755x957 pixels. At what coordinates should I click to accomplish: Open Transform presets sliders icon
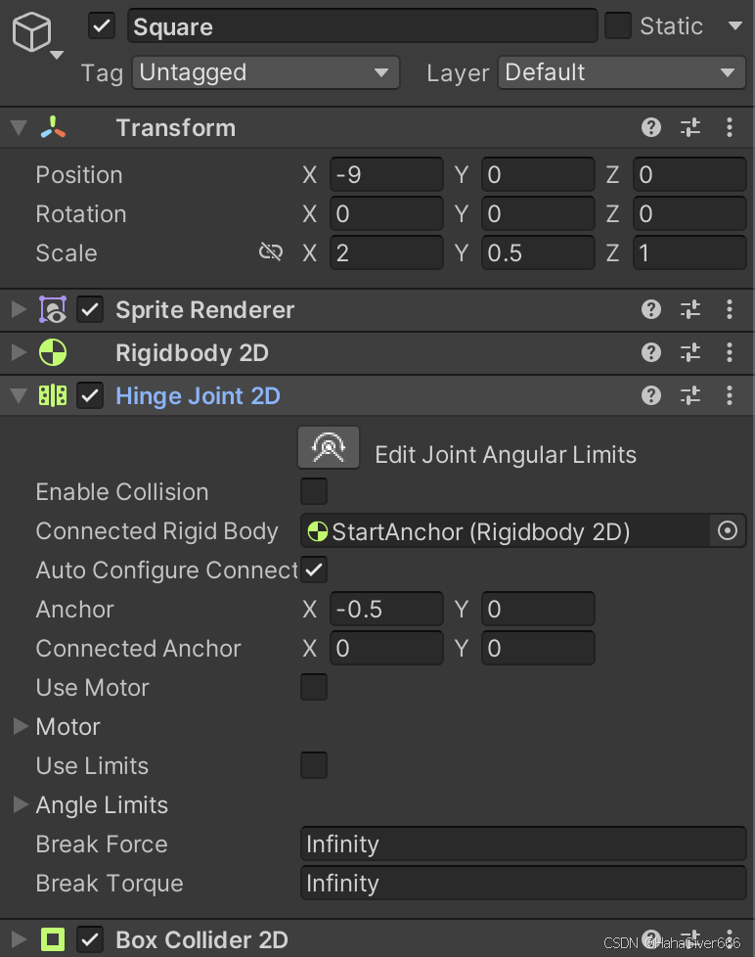[x=690, y=127]
